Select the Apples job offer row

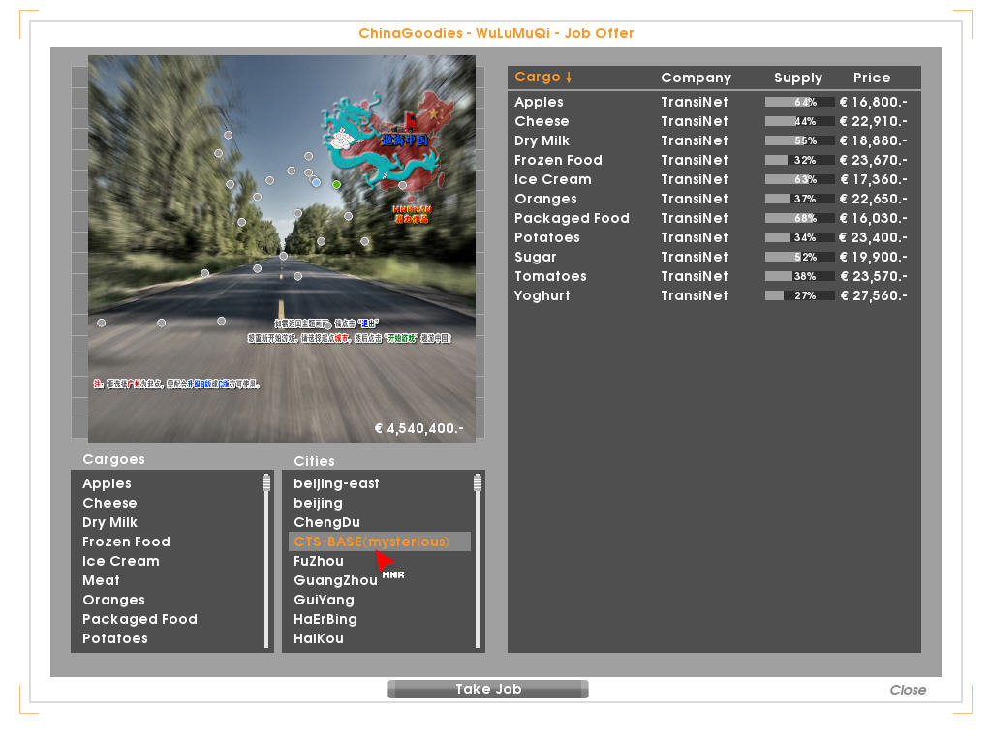[x=714, y=102]
